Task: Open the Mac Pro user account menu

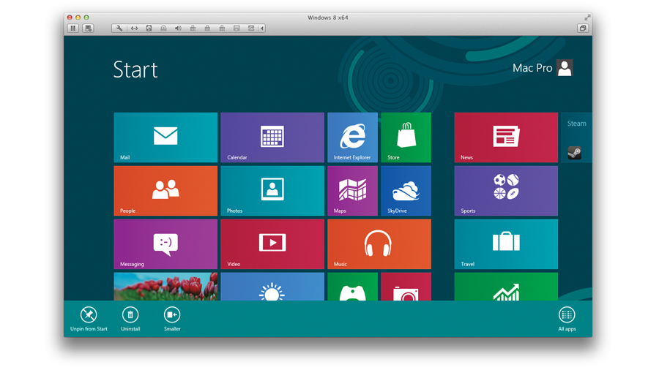Action: tap(543, 67)
